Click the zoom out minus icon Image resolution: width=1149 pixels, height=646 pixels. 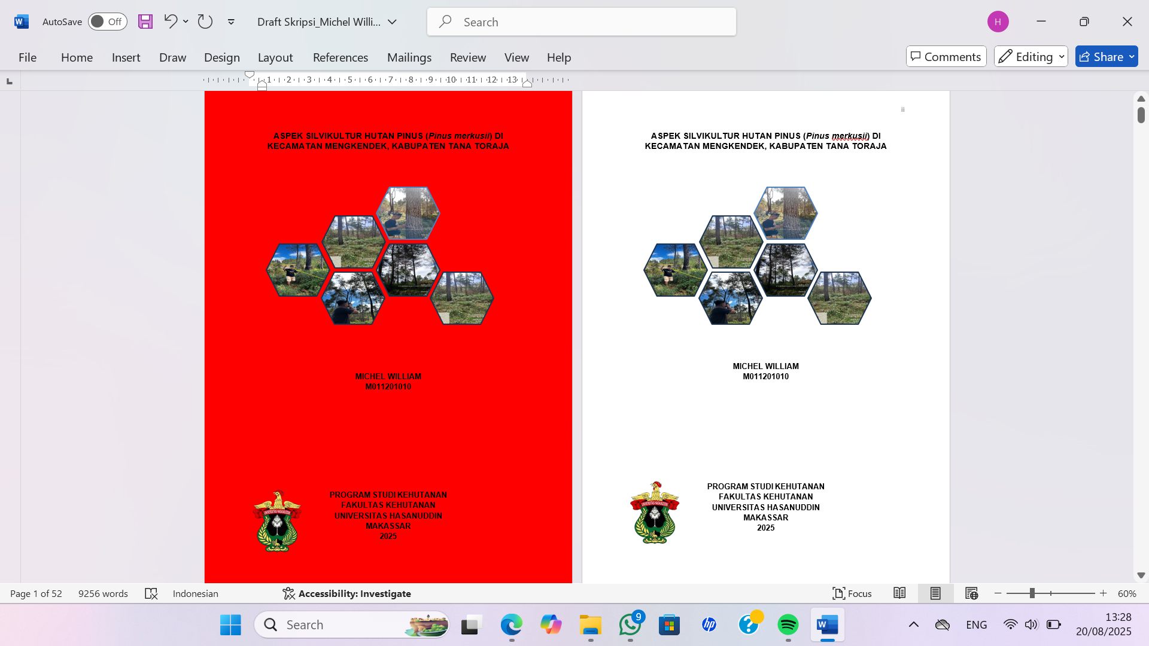998,593
